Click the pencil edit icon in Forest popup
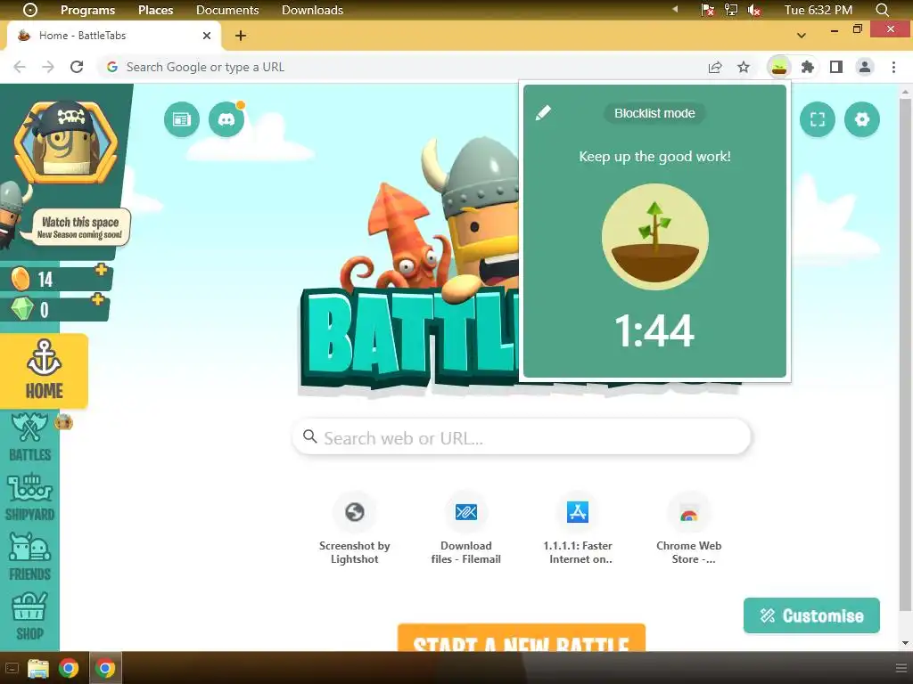 543,113
